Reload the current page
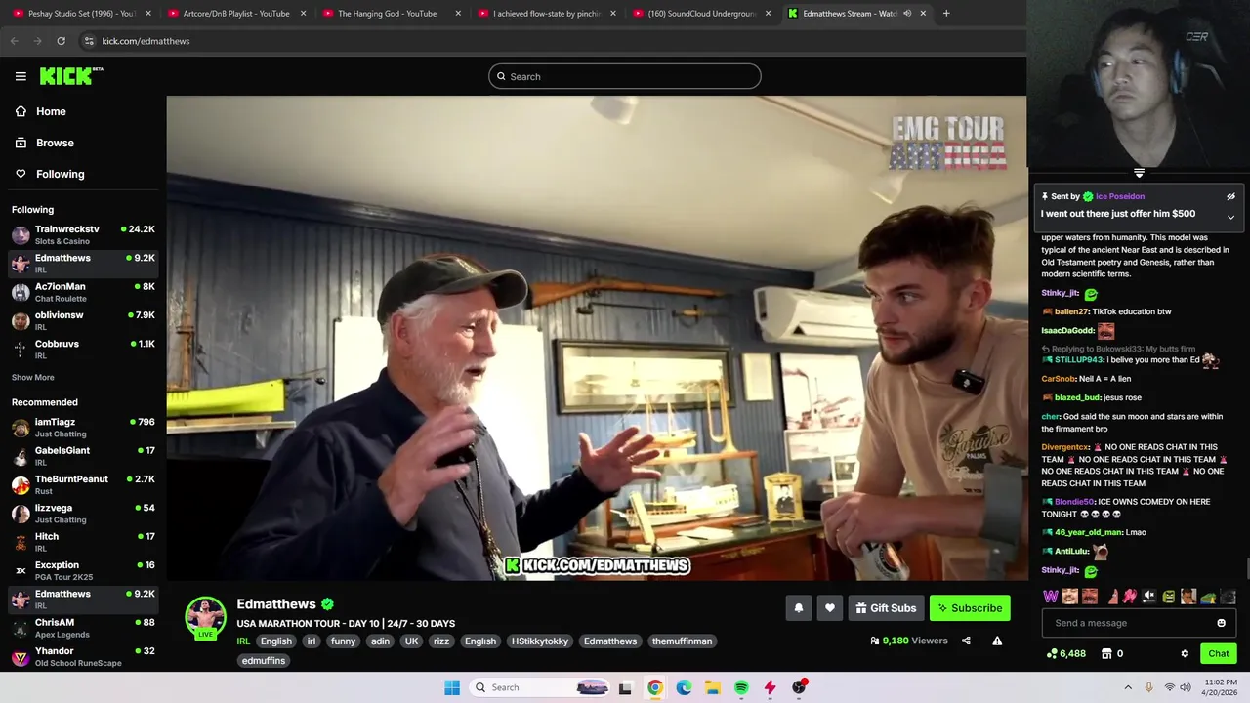 61,41
